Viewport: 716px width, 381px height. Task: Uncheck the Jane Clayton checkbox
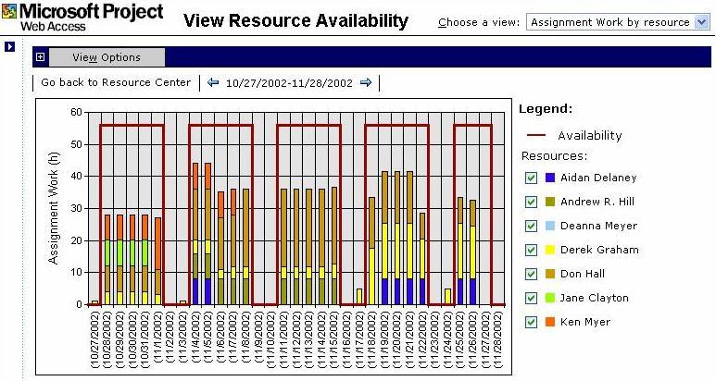[x=531, y=298]
